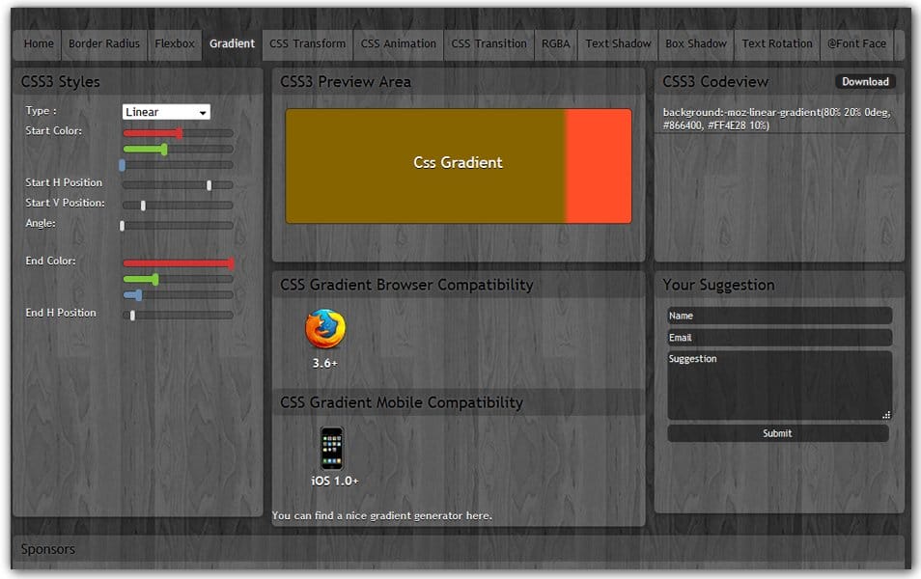Click the Download button in CSS3 Codeview

point(865,81)
